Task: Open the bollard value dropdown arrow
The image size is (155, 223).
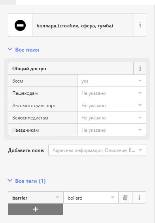Action: pos(113,197)
